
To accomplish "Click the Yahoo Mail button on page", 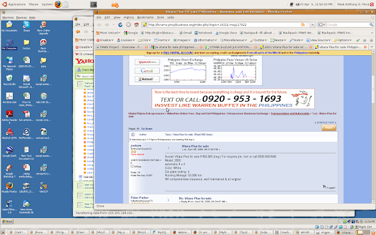I will click(147, 62).
